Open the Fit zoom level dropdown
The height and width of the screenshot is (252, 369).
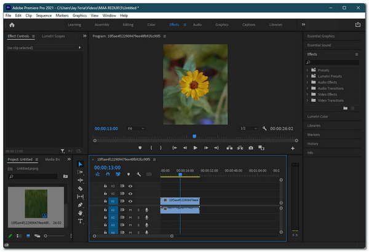(x=136, y=128)
